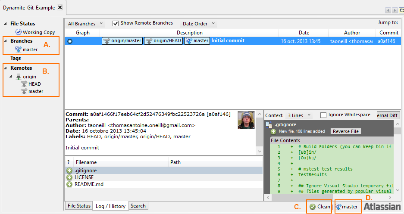Toggle Show Remote Branches checkbox

point(116,23)
